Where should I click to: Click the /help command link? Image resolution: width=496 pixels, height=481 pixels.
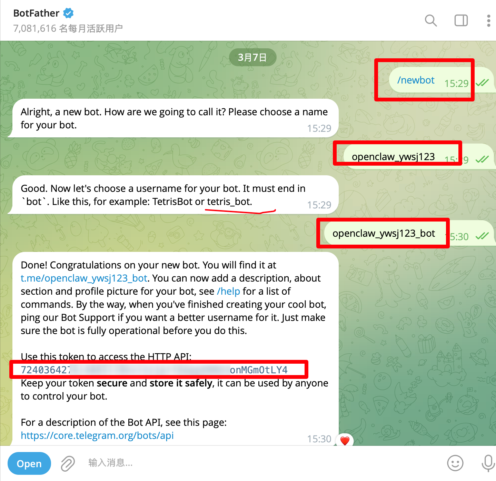point(228,291)
